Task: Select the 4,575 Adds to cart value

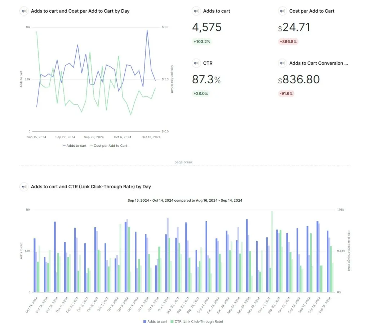Action: point(207,27)
